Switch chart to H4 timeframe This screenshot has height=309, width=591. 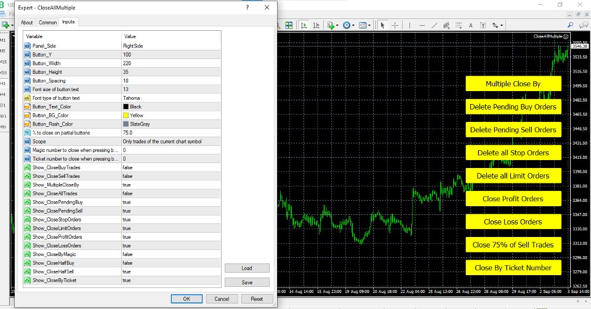click(x=3, y=94)
